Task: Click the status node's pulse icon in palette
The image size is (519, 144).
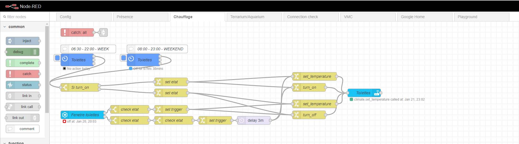Action: tap(10, 85)
